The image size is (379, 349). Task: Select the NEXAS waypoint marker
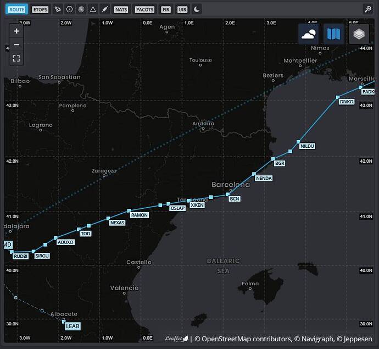point(108,218)
